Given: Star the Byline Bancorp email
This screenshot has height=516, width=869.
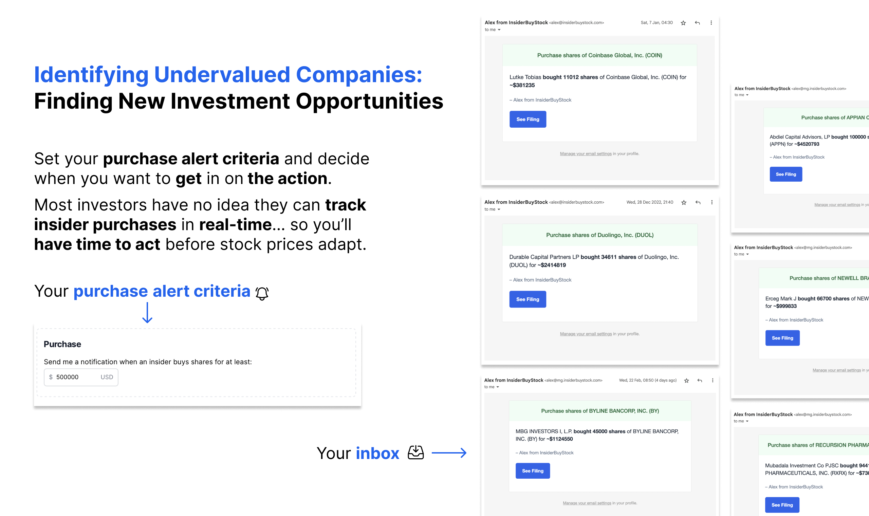Looking at the screenshot, I should click(686, 381).
